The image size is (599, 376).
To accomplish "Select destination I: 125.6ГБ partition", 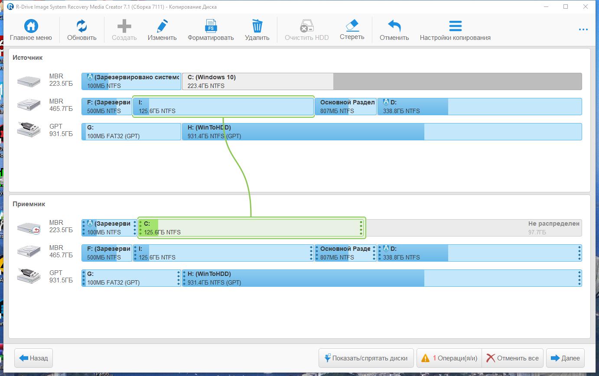I will tap(223, 253).
